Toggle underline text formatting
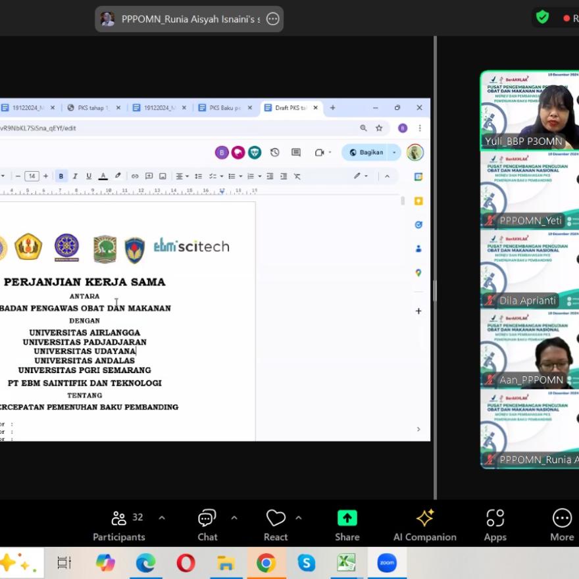The width and height of the screenshot is (579, 579). click(89, 176)
